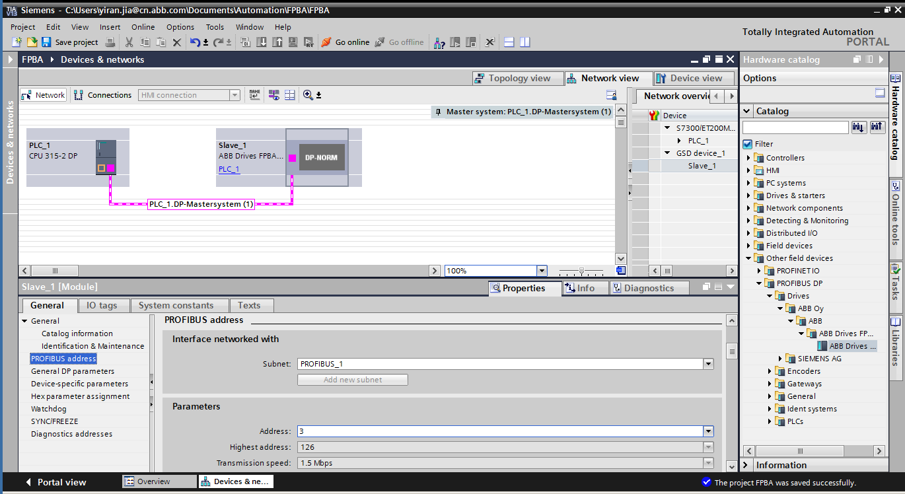Click the PLC_1 link under Slave_1
The image size is (905, 494).
coord(229,169)
